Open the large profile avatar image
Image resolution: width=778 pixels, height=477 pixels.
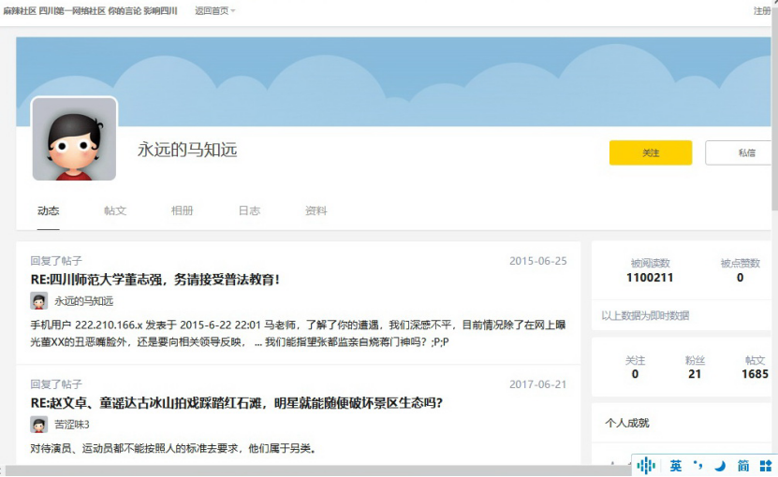pyautogui.click(x=74, y=138)
